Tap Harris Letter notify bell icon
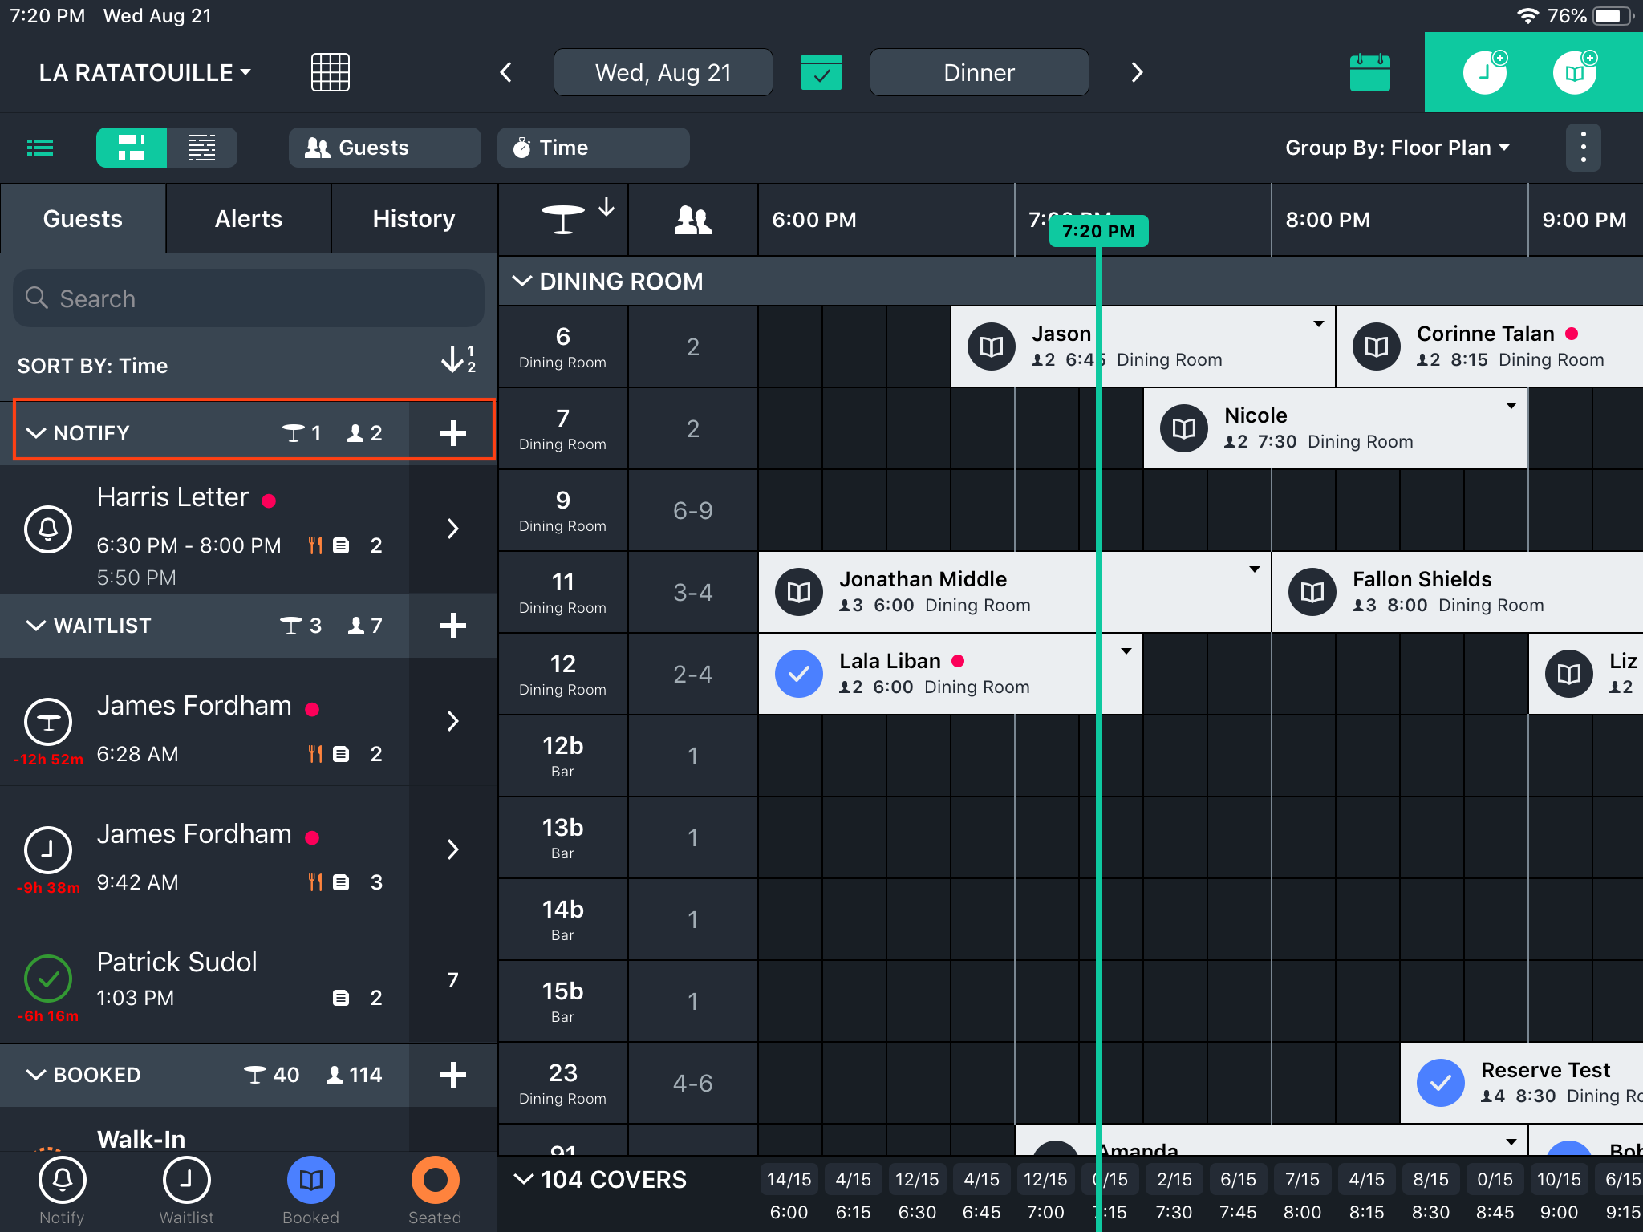This screenshot has height=1232, width=1643. click(x=48, y=529)
